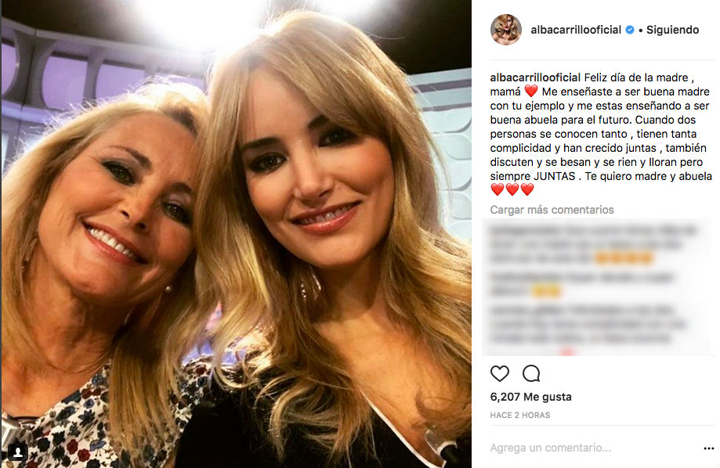Click the third blurred comment

coord(588,324)
